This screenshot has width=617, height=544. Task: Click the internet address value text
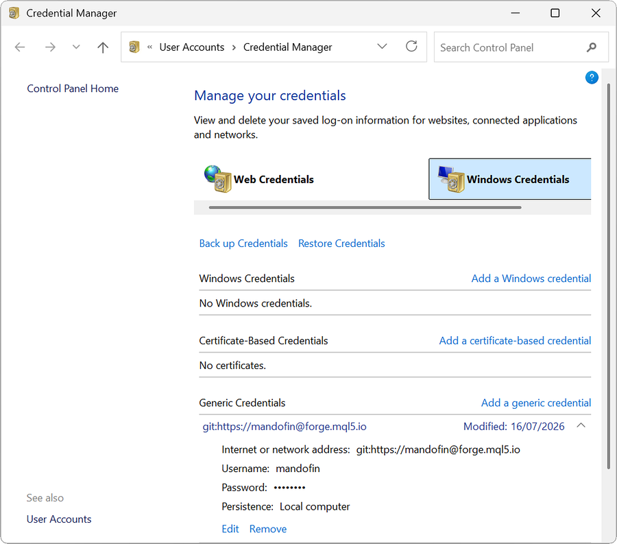coord(438,449)
